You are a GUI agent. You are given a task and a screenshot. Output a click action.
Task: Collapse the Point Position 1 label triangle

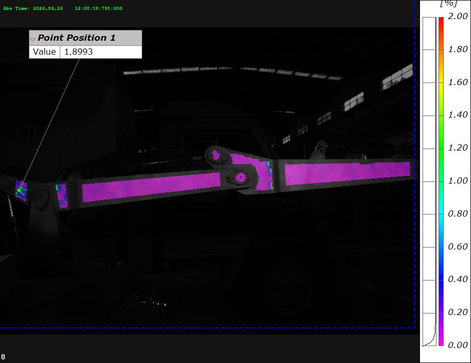pyautogui.click(x=33, y=39)
